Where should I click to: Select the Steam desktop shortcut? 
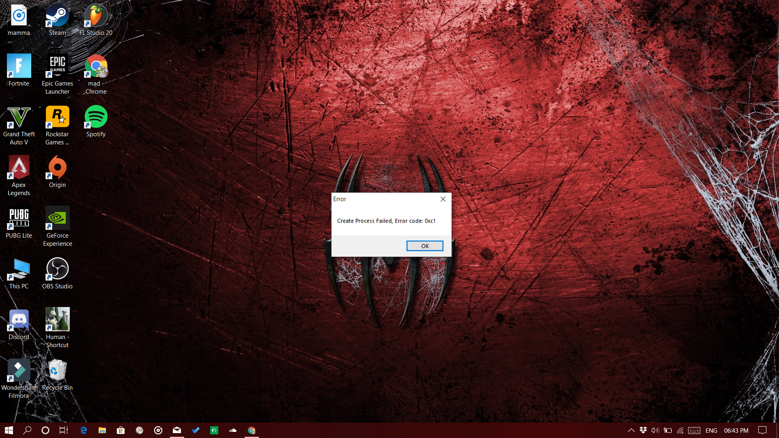(x=57, y=20)
